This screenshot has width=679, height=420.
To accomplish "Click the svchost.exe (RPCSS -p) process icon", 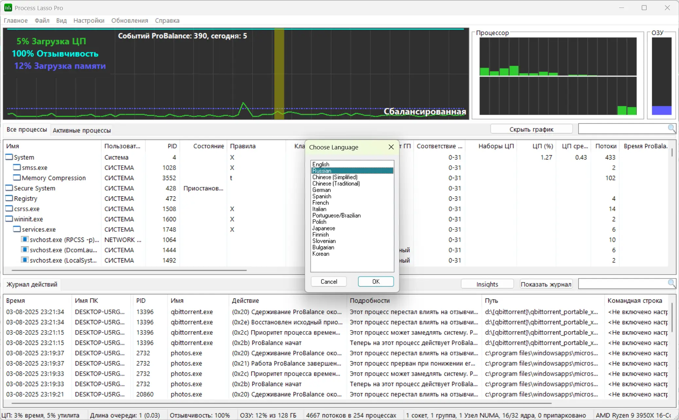I will [x=25, y=239].
